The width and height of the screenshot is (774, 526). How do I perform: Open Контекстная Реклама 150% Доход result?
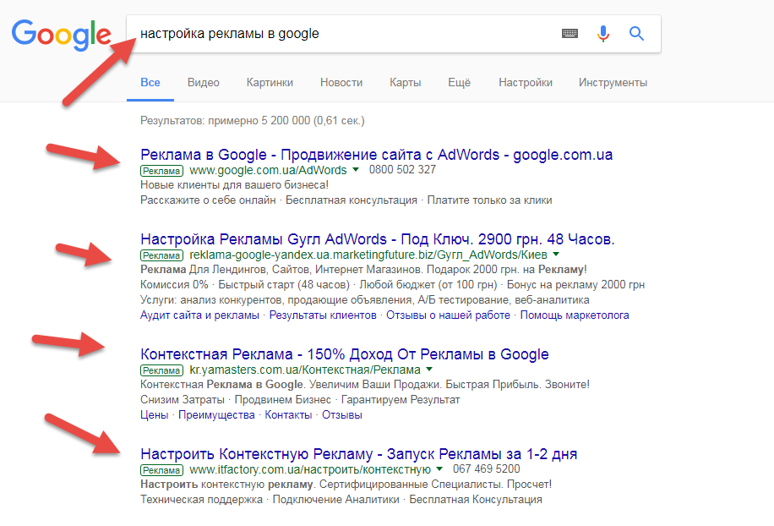point(344,354)
